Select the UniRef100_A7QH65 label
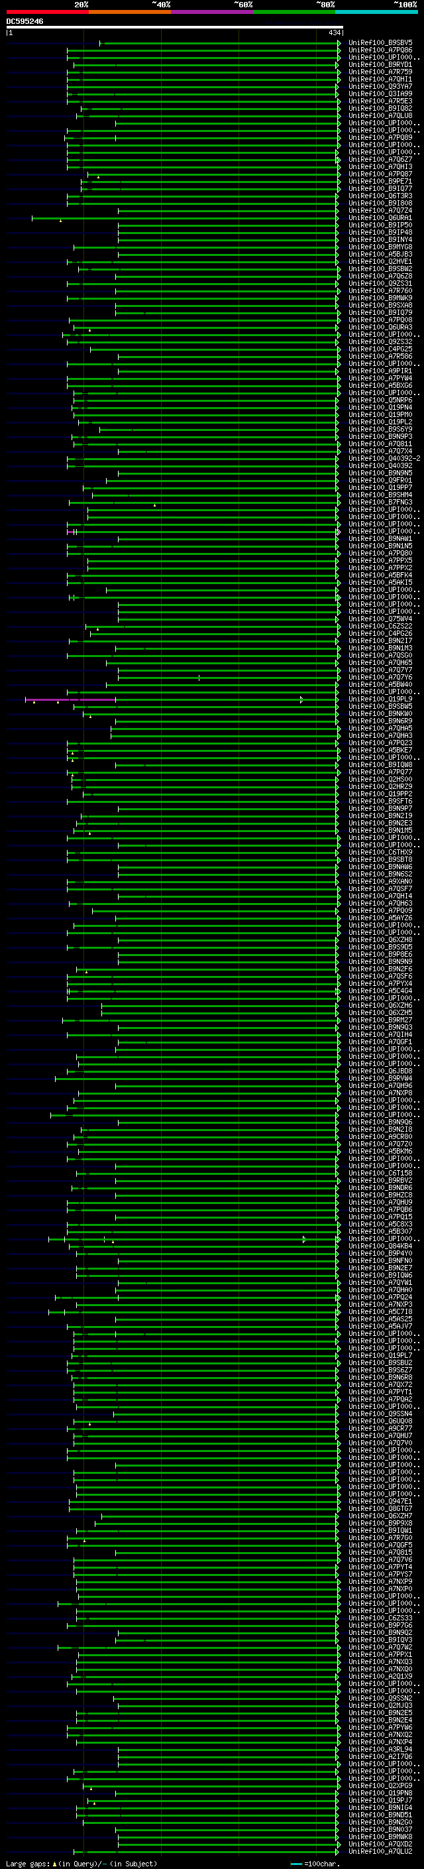Viewport: 424px width, 1869px height. point(380,662)
